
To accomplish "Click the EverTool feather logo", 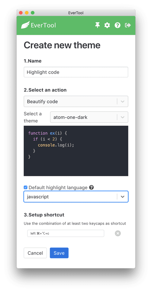I will [x=25, y=25].
